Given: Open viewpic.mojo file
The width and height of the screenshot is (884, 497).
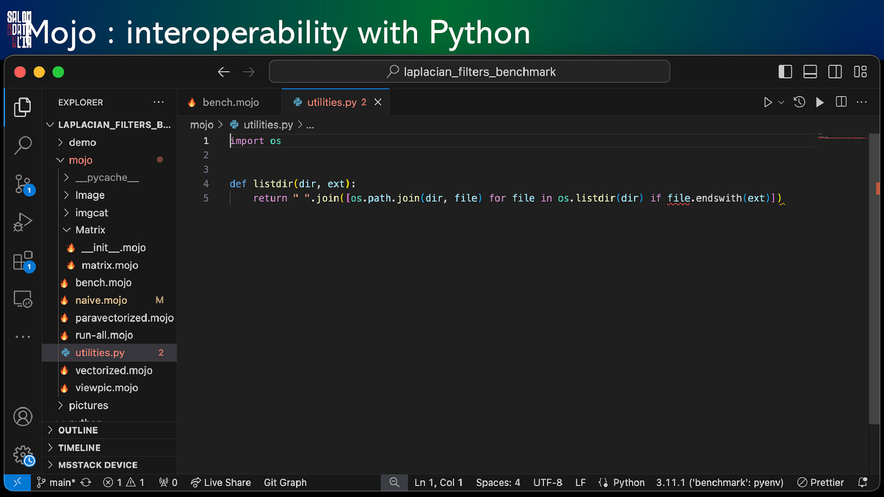Looking at the screenshot, I should [x=109, y=388].
